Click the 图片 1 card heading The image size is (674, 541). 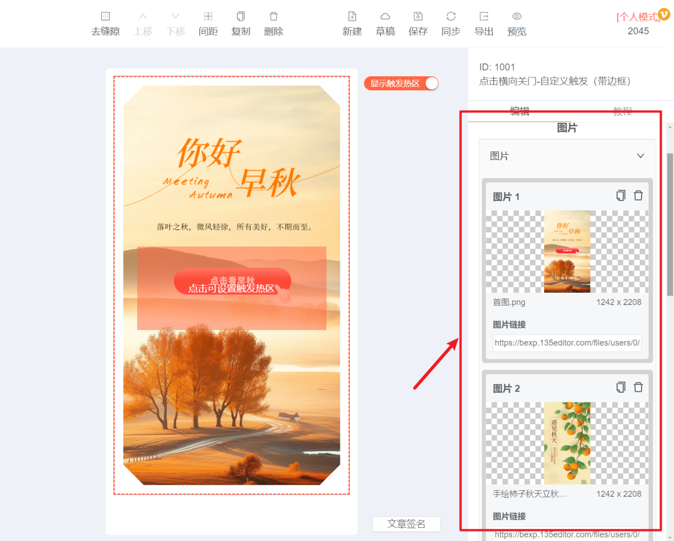pos(506,197)
